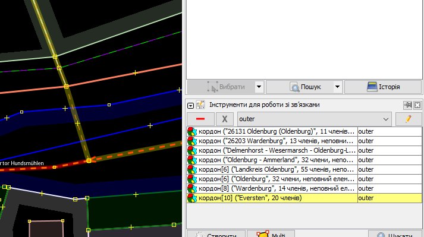The image size is (424, 237).
Task: Click the highlighted yellow node on the dashed boundary
Action: [89, 161]
